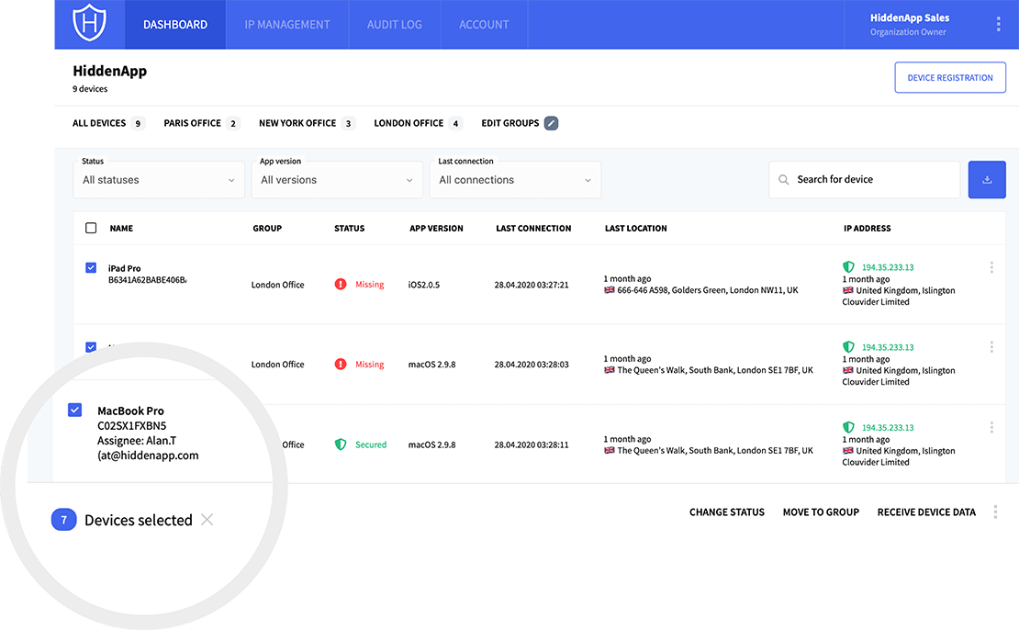Open the Status filter dropdown
This screenshot has width=1019, height=630.
159,180
